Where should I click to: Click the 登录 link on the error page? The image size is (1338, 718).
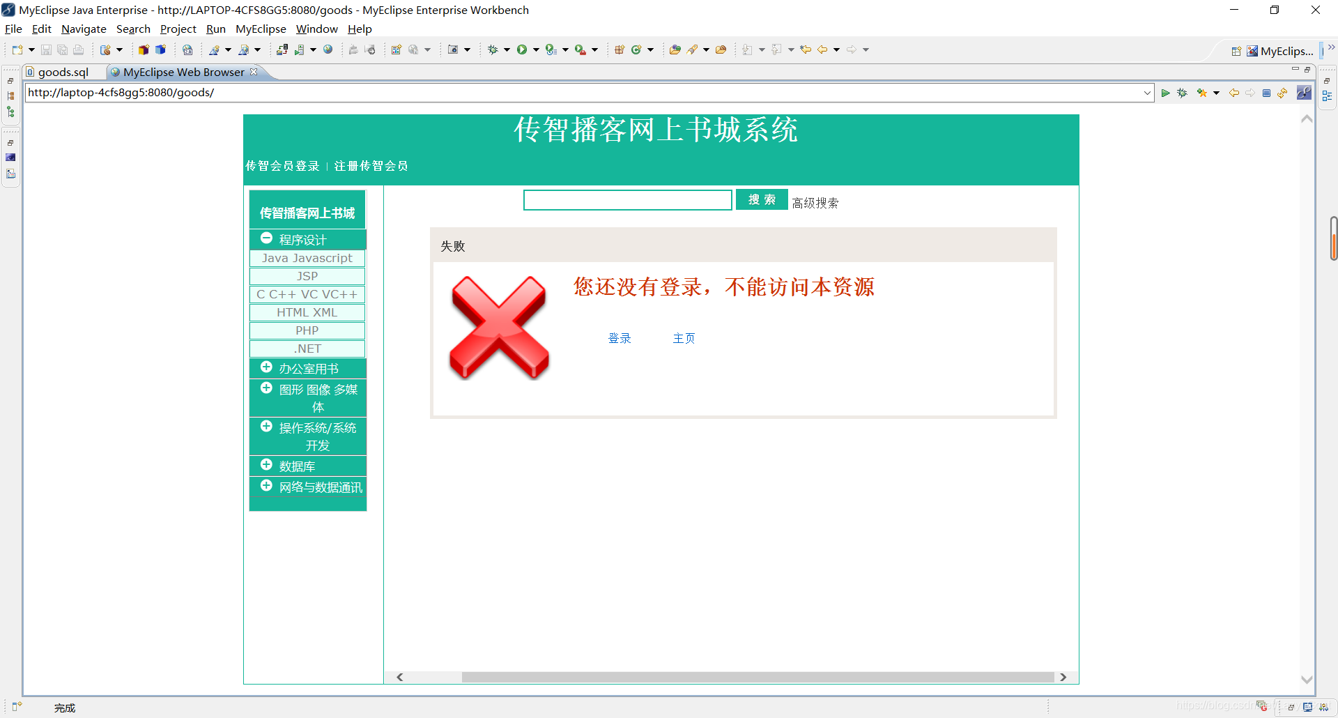pos(619,338)
